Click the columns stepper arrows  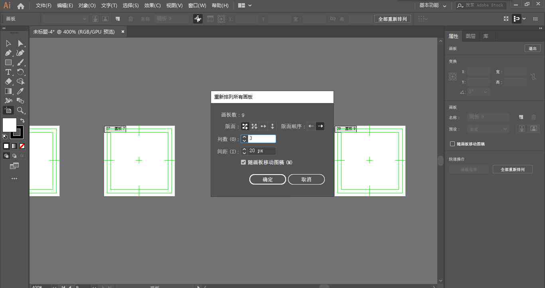tap(244, 139)
